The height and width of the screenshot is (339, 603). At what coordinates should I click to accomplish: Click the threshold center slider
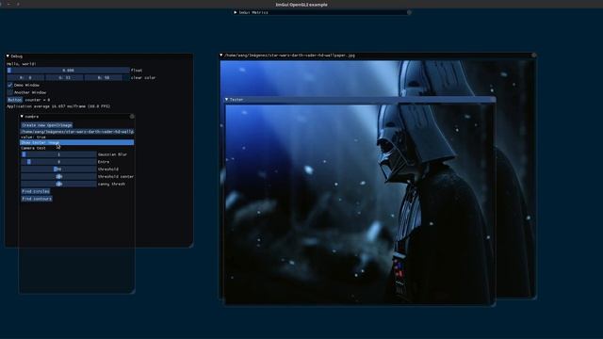58,176
